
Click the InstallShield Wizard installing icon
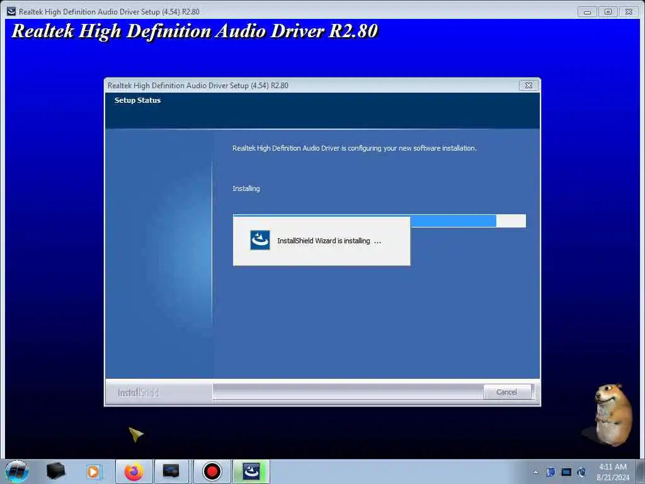click(260, 240)
